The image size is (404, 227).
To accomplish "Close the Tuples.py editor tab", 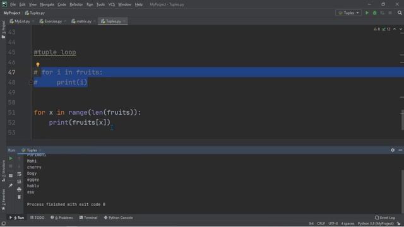I will pos(124,21).
